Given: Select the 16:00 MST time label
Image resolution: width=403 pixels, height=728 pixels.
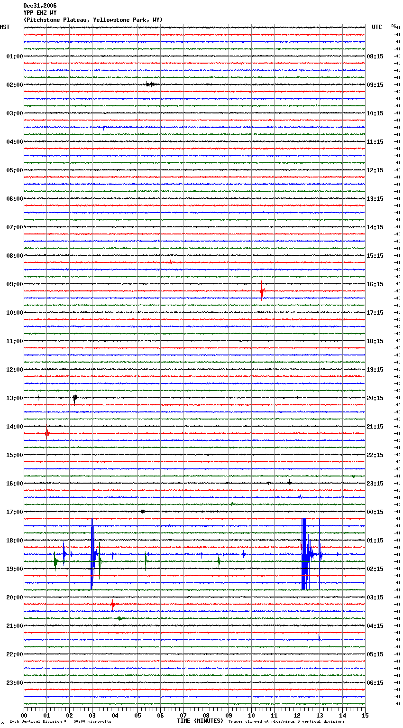Looking at the screenshot, I should coord(14,484).
